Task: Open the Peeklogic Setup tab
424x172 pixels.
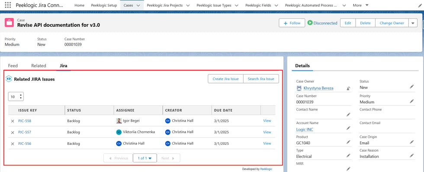Action: (x=104, y=6)
